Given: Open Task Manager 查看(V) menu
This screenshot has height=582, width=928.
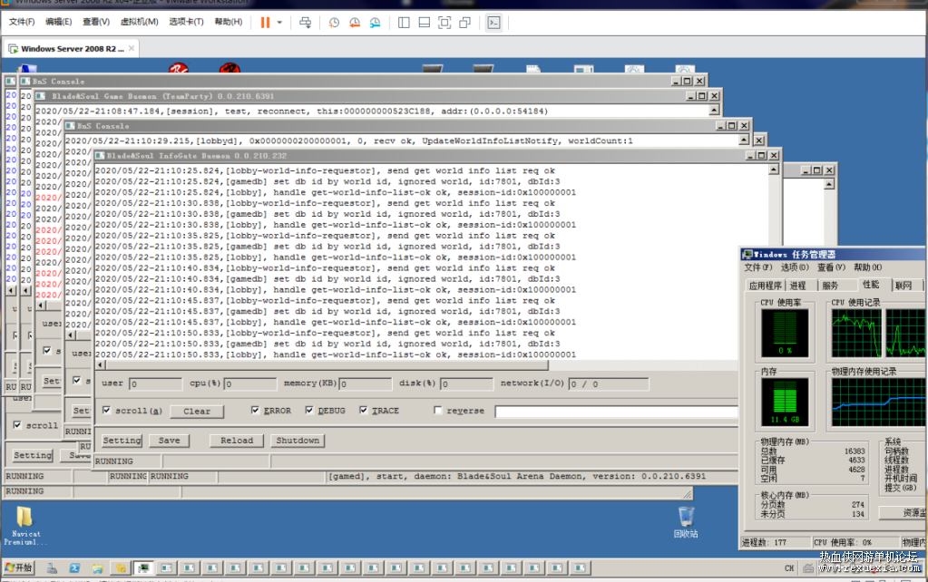Looking at the screenshot, I should click(x=832, y=267).
